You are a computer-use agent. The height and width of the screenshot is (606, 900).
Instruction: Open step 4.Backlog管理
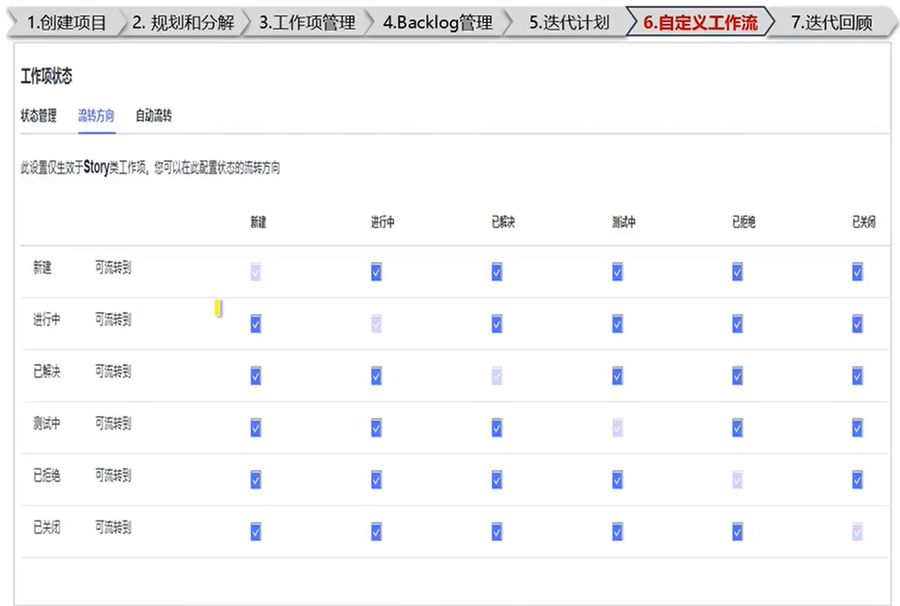pyautogui.click(x=437, y=23)
